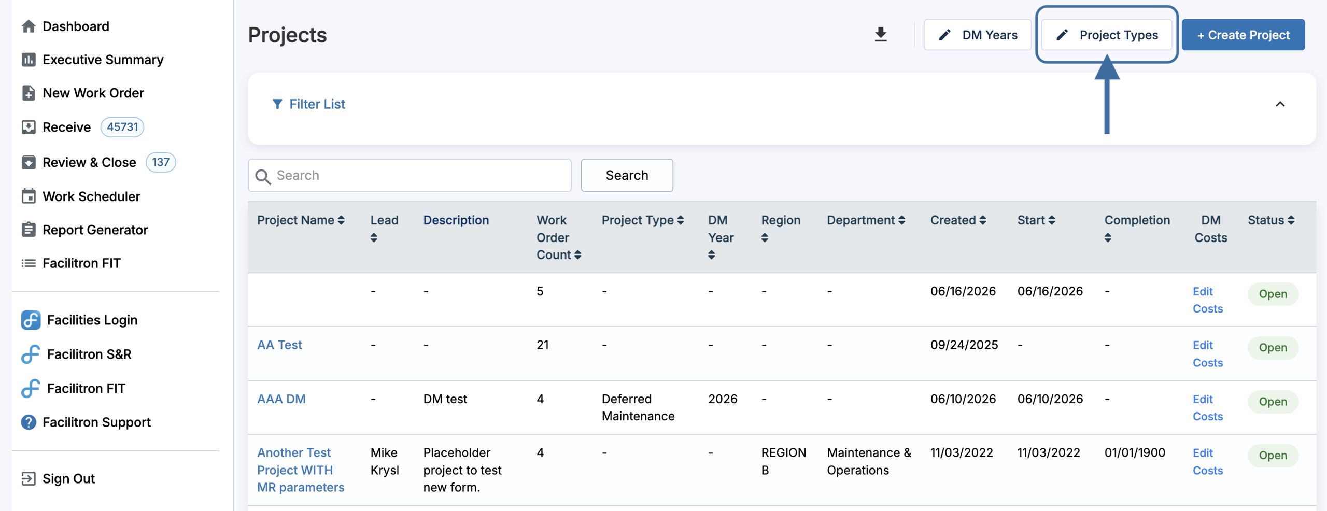Click Edit Costs for Another Test Project row
Screen dimensions: 1327x511
coord(1207,462)
